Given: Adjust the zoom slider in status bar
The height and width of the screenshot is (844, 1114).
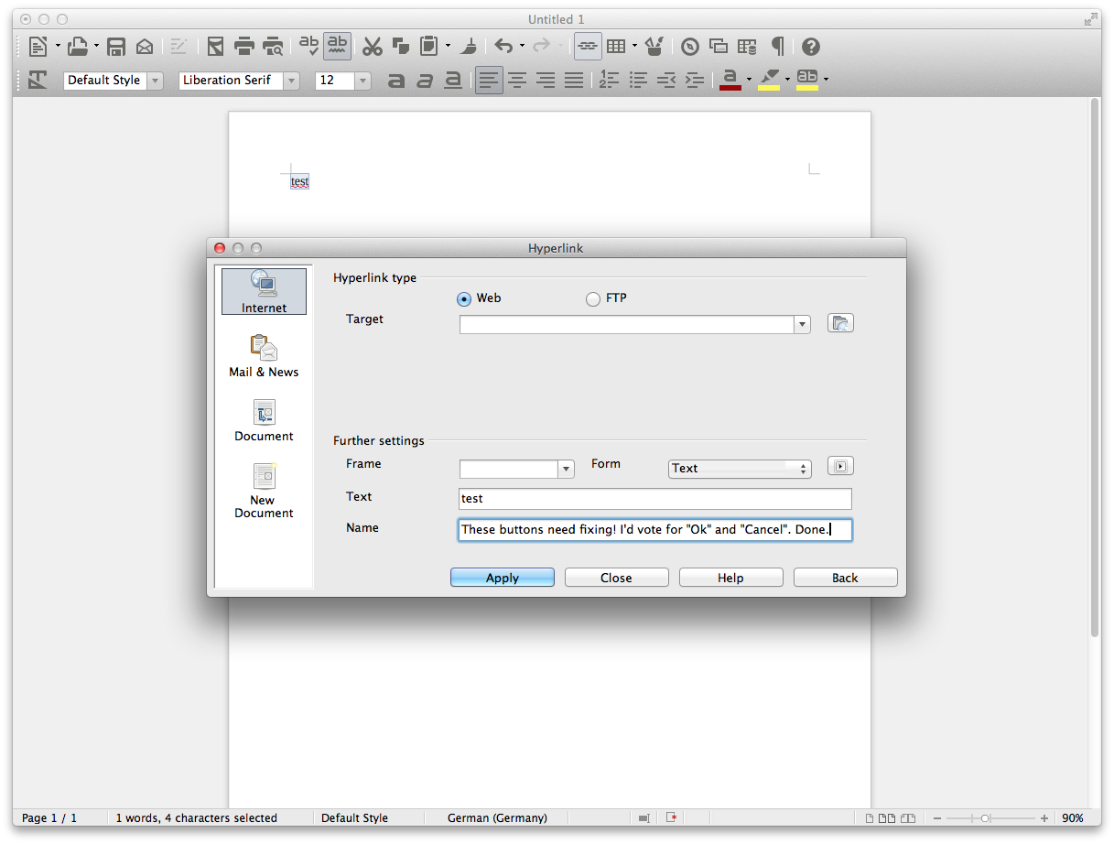Looking at the screenshot, I should (985, 818).
